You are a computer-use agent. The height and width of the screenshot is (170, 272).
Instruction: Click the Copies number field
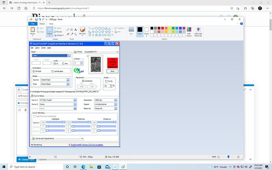pos(77,63)
